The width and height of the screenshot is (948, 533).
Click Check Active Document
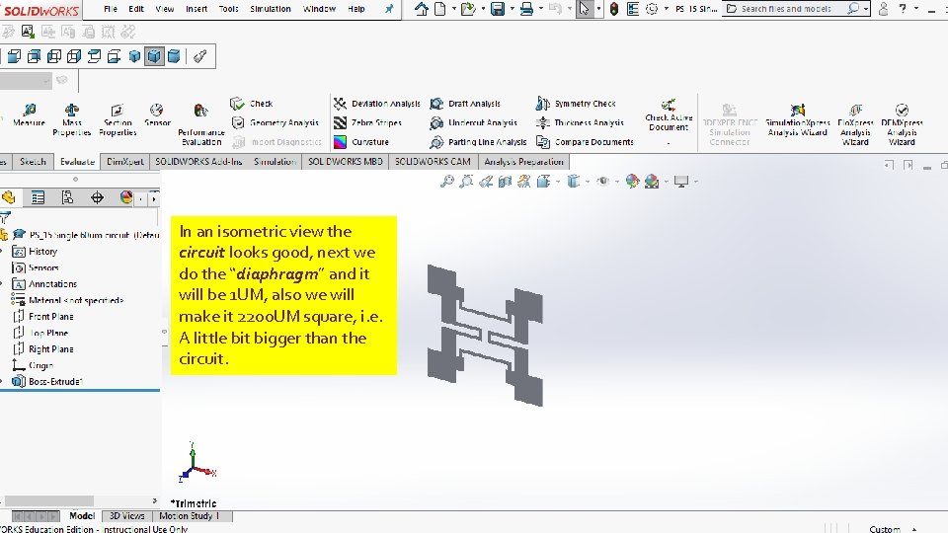point(669,114)
